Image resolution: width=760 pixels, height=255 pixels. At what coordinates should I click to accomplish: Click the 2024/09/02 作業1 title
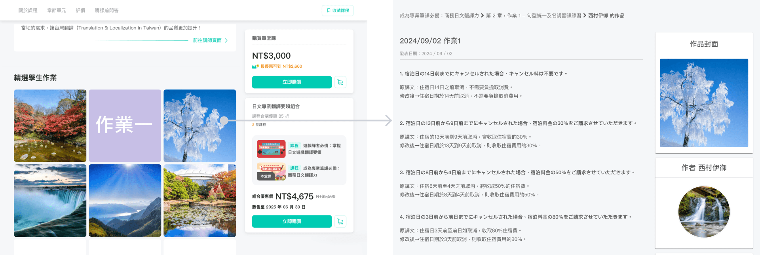[430, 41]
